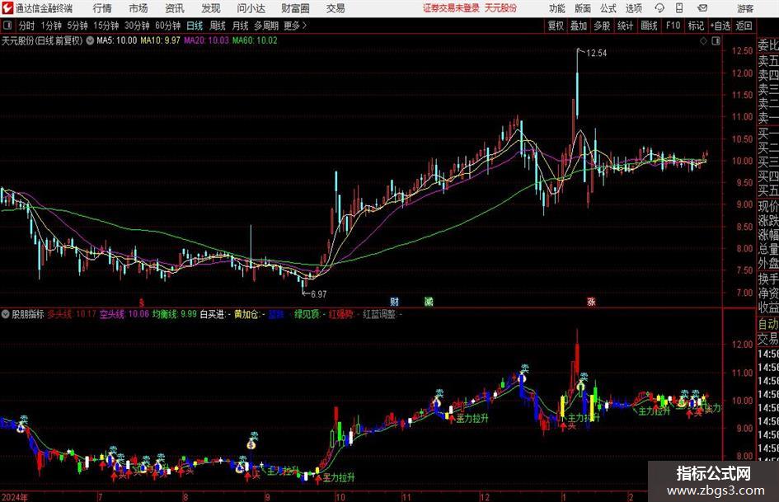Image resolution: width=779 pixels, height=502 pixels.
Task: Select the 日线 period tab
Action: pyautogui.click(x=195, y=26)
